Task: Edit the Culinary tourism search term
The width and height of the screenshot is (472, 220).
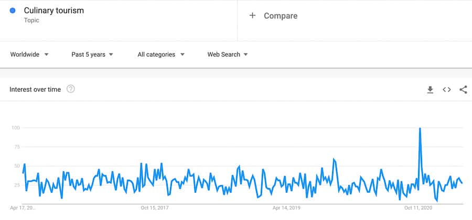Action: click(x=54, y=10)
